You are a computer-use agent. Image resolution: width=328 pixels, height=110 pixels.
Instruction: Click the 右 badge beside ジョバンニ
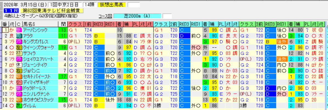pyautogui.click(x=18, y=71)
